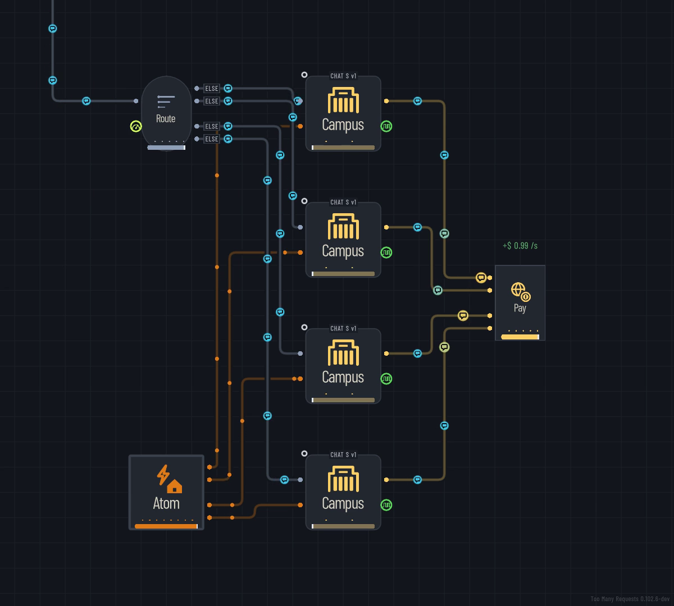Image resolution: width=674 pixels, height=606 pixels.
Task: Click CHAT S v1 tag on second Campus
Action: 343,203
